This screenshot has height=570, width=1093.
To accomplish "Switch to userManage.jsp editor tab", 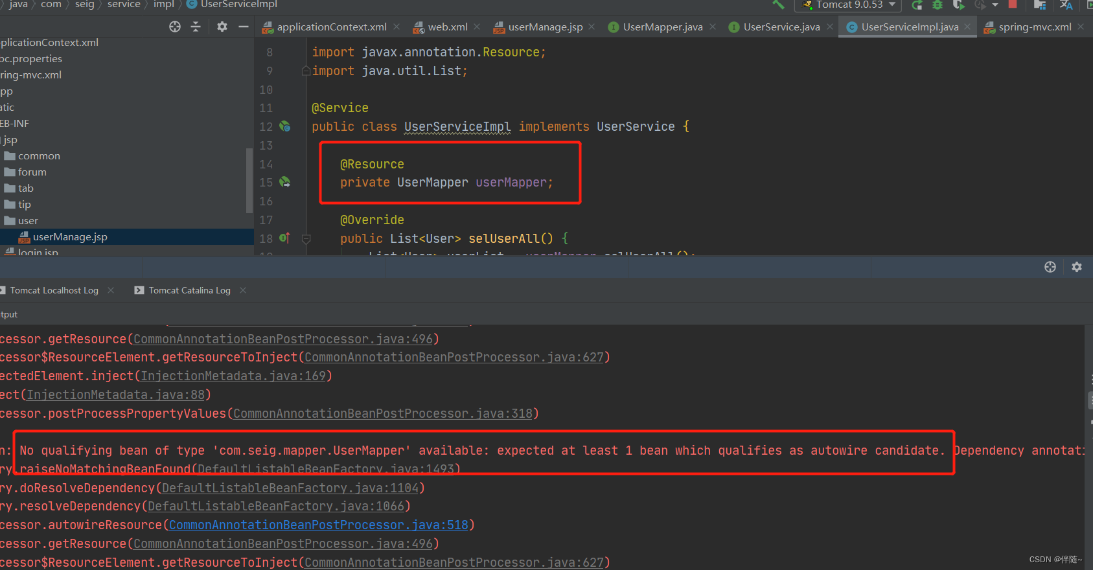I will (x=545, y=27).
